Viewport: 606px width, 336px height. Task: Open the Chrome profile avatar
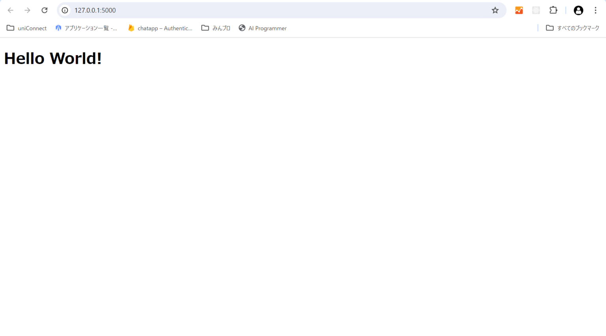coord(578,10)
